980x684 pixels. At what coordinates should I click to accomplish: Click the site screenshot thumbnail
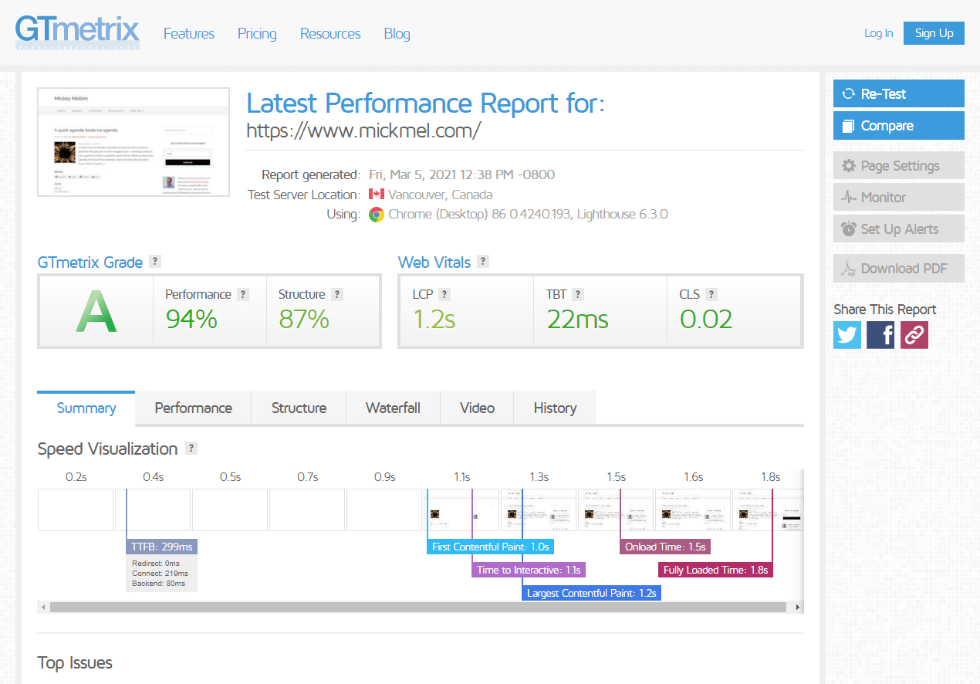[x=133, y=143]
